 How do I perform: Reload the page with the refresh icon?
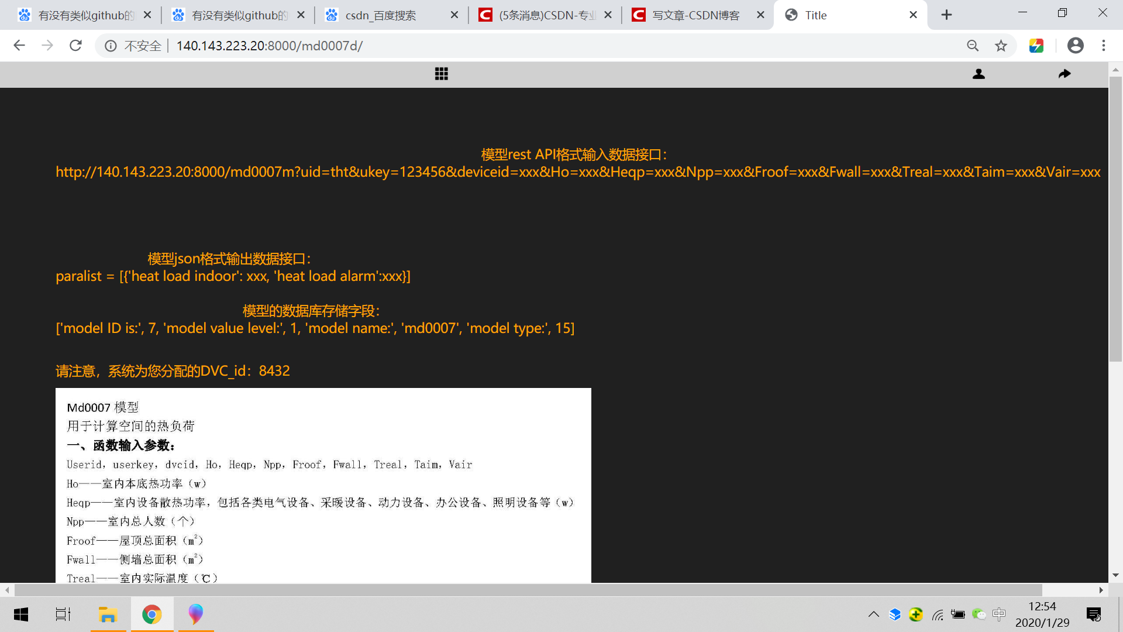pyautogui.click(x=75, y=46)
